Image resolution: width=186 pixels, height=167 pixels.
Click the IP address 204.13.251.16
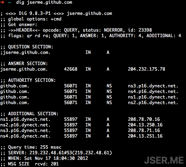[145, 136]
